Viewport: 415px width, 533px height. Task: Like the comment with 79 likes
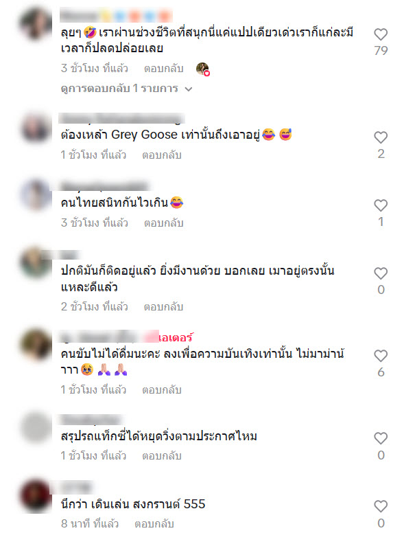pos(381,34)
